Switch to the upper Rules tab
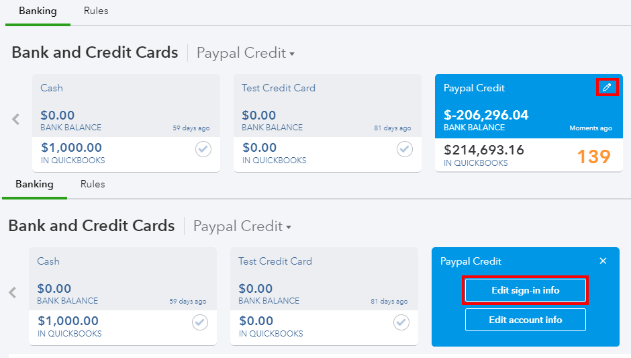 pyautogui.click(x=96, y=11)
